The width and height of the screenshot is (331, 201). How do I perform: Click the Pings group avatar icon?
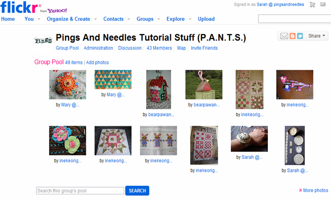click(x=43, y=41)
